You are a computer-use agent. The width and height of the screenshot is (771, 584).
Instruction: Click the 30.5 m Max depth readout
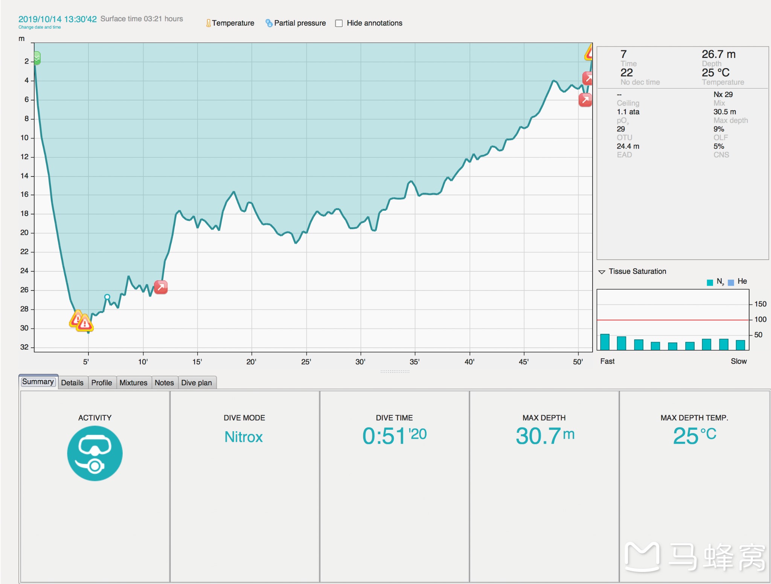click(725, 112)
